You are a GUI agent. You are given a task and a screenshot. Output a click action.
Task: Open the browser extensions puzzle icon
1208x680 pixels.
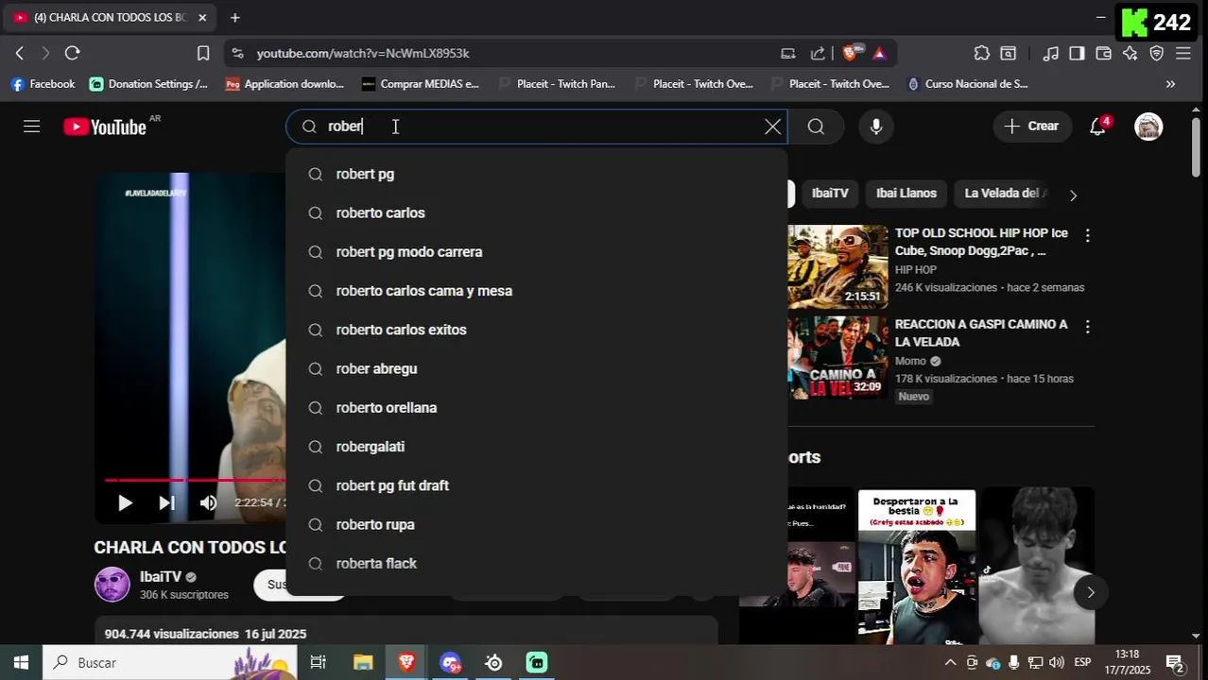coord(982,53)
